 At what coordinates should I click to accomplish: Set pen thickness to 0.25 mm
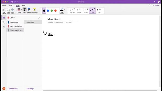coord(72,11)
